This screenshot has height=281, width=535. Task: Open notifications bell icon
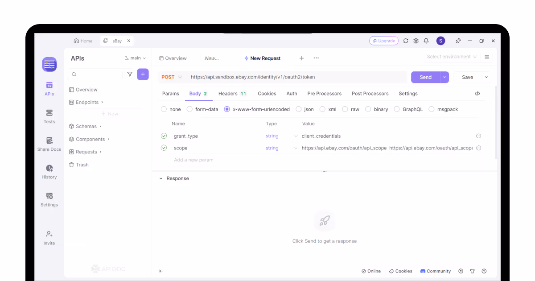(x=426, y=41)
